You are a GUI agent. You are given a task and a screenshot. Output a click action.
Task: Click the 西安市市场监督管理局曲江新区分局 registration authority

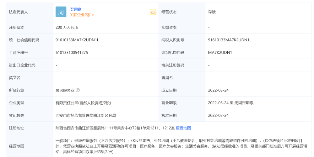tap(86, 115)
